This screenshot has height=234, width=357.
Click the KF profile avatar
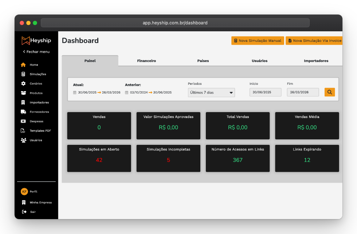(x=24, y=191)
